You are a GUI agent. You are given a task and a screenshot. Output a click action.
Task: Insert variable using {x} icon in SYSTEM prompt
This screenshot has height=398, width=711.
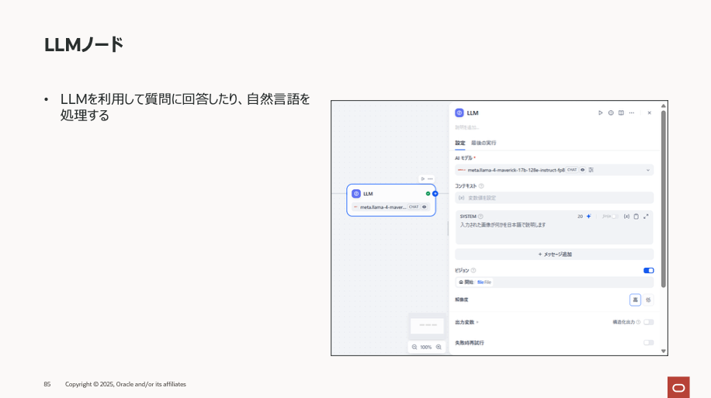tap(626, 216)
